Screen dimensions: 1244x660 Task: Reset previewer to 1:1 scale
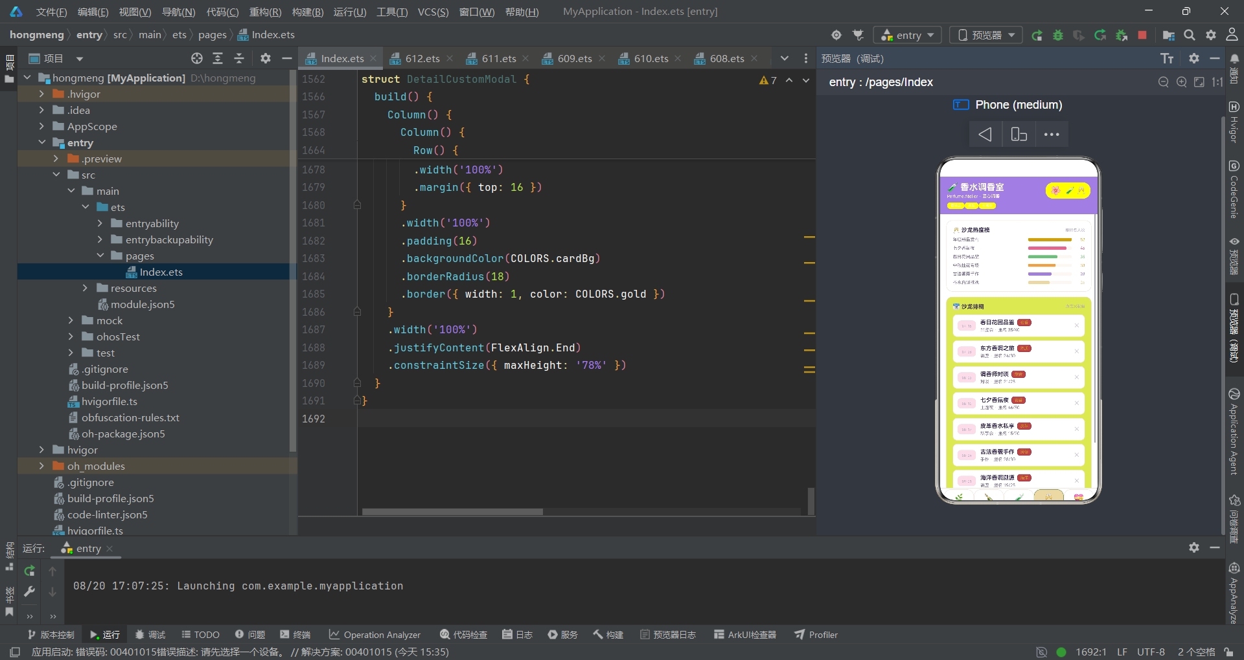click(1217, 82)
